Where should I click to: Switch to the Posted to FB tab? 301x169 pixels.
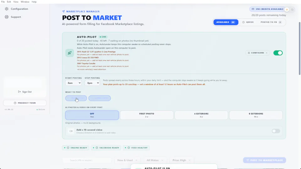tap(271, 22)
